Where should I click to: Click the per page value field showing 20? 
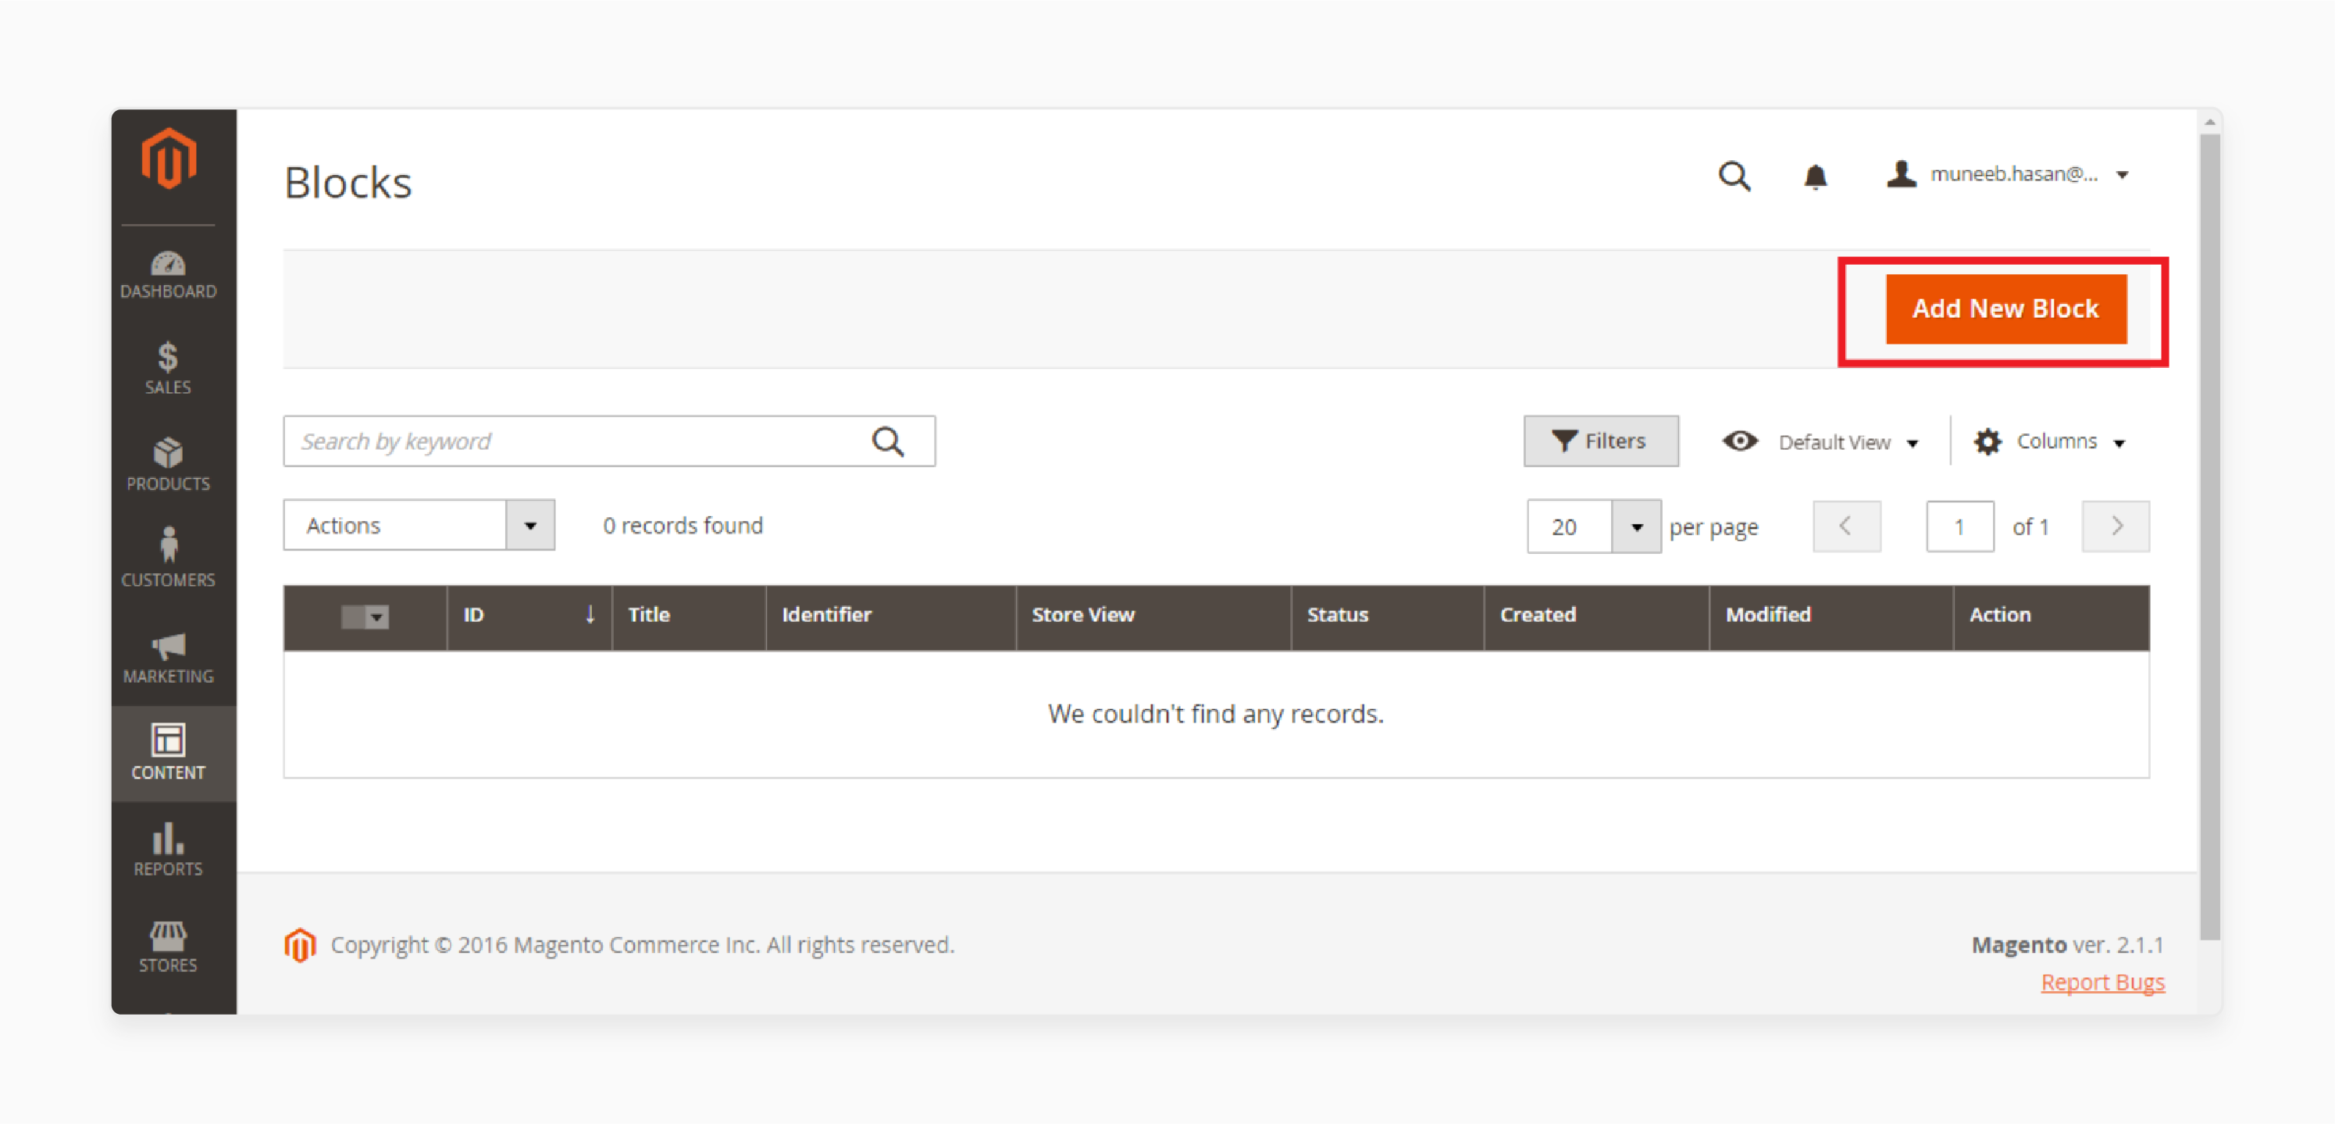[x=1570, y=526]
